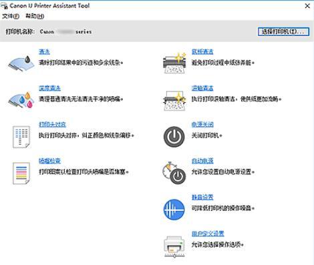Screen dimensions: 314x265
Task: Click the blue Quiet Settings waveform icon
Action: pos(174,210)
